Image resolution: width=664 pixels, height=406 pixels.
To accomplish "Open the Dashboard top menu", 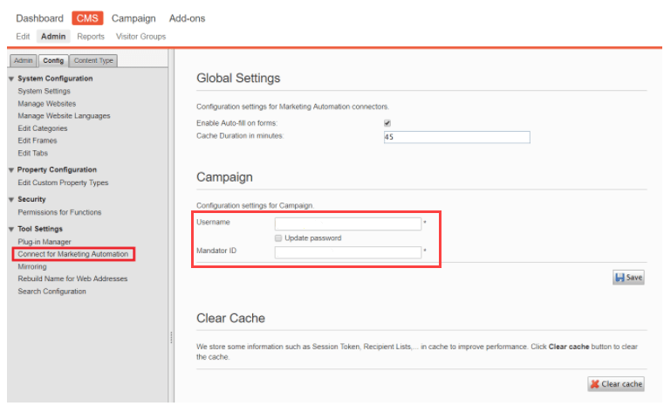I will pyautogui.click(x=39, y=18).
